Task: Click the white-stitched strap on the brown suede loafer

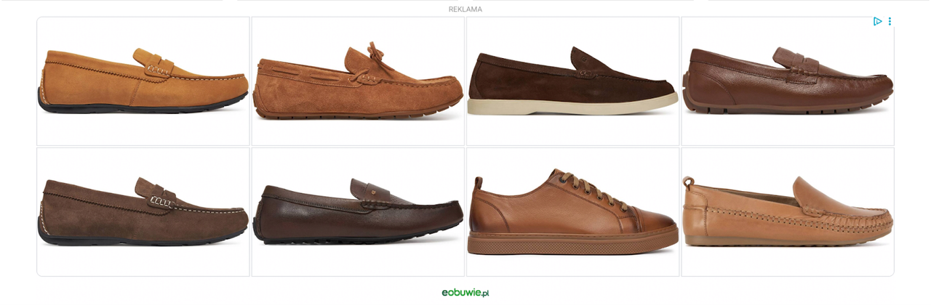Action: (x=159, y=193)
